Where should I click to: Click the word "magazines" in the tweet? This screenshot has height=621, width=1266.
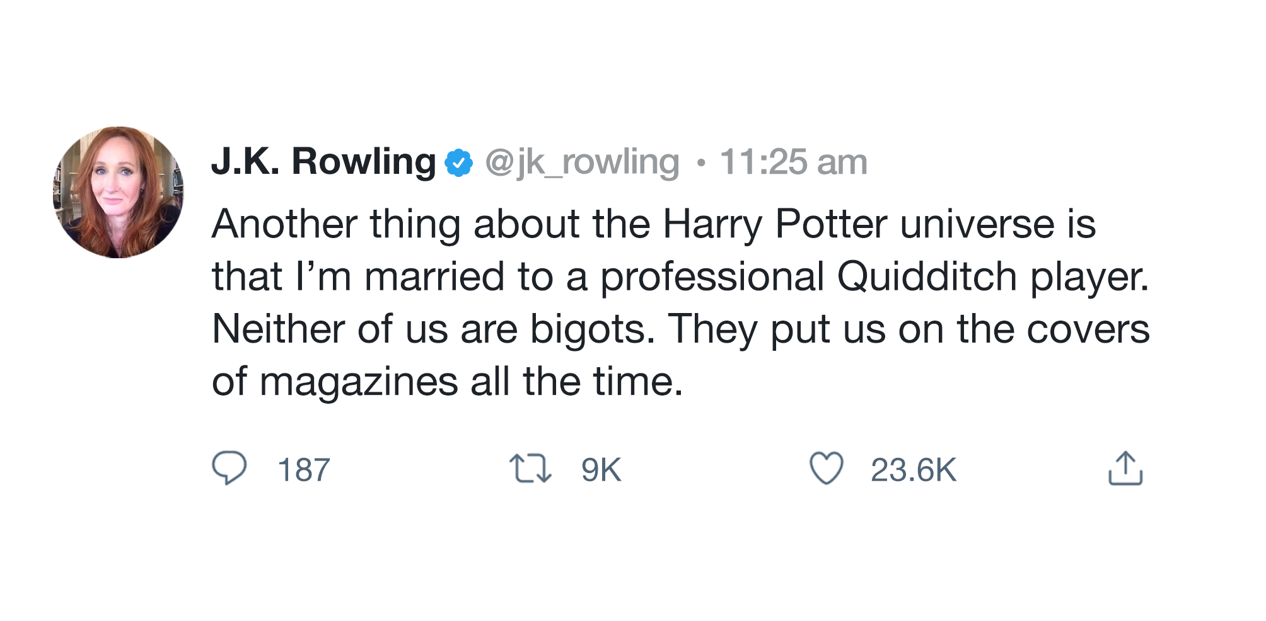tap(359, 382)
